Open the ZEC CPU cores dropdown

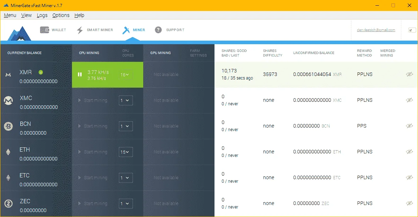coord(126,204)
